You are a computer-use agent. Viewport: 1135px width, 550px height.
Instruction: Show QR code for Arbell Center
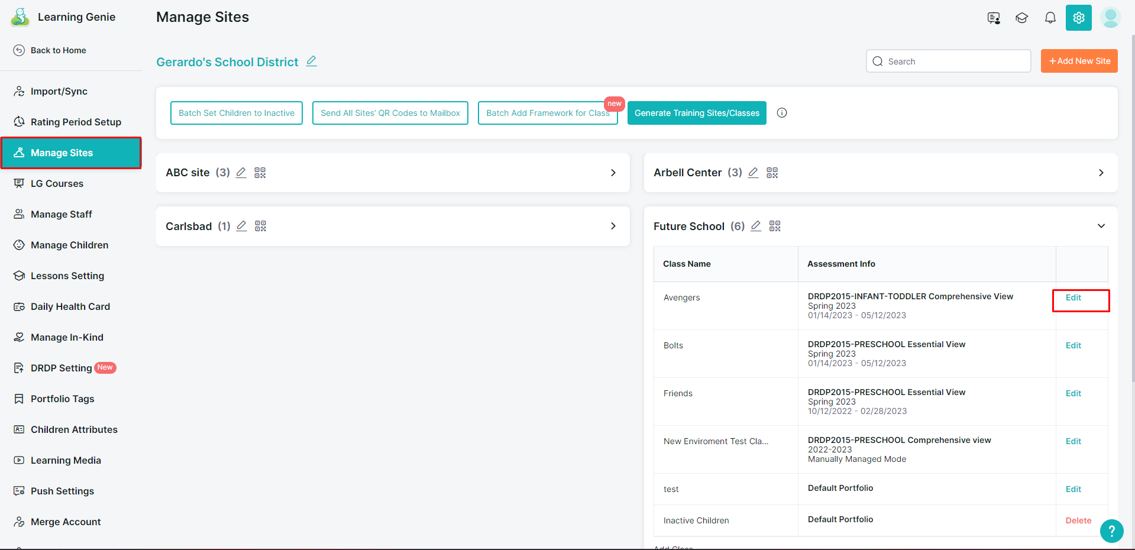[x=772, y=173]
